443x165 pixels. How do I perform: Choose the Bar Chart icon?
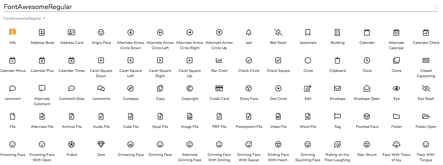219,60
